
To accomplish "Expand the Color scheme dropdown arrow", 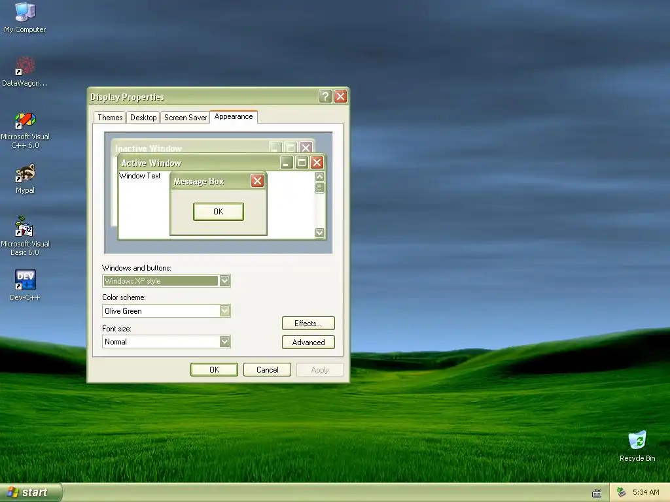I will (225, 310).
